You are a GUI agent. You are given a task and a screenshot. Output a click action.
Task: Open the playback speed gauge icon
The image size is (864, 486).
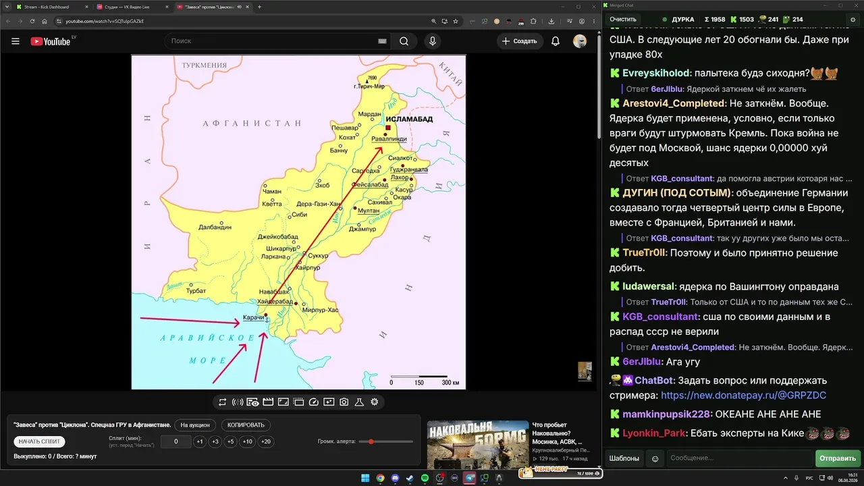[x=313, y=402]
